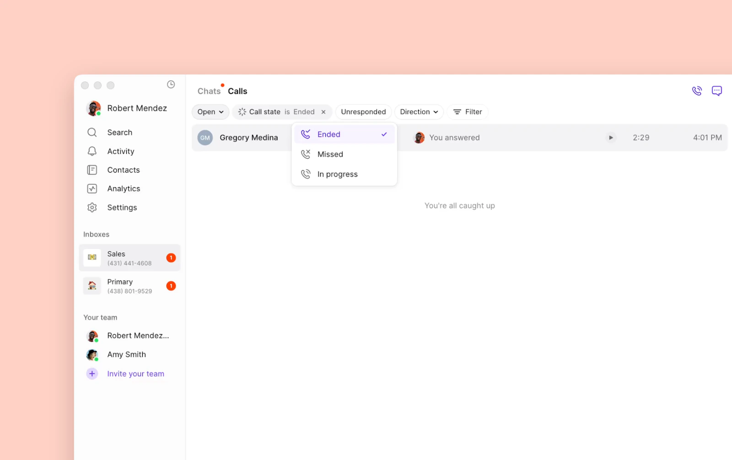Switch to the Chats tab
732x460 pixels.
[x=209, y=91]
